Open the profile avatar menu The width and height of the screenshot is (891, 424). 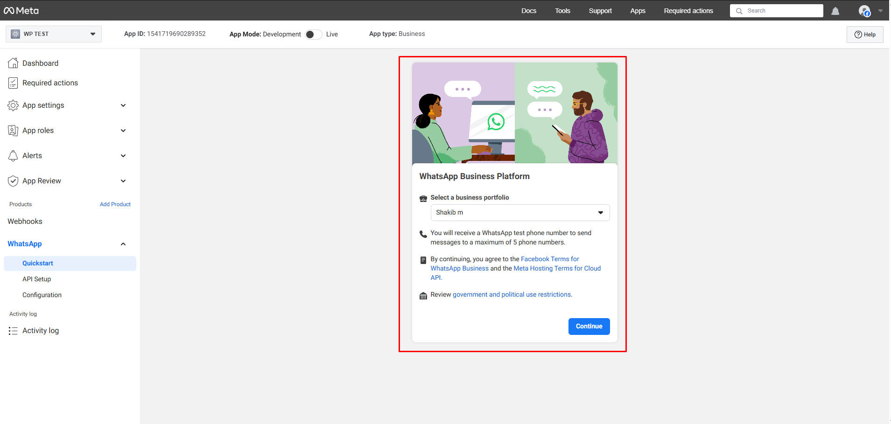click(864, 11)
